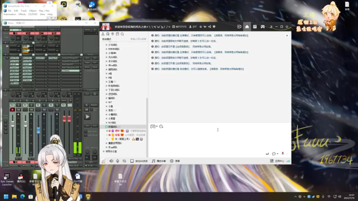The image size is (358, 201).
Task: Expand the 领导办公室 channel node
Action: tap(104, 151)
